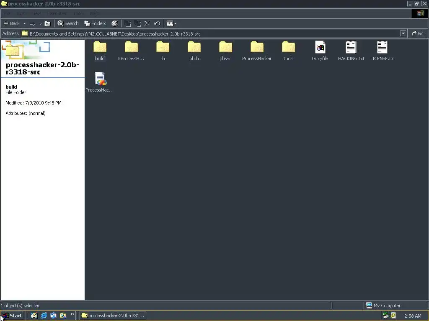Click the 2:58 AM clock
This screenshot has width=429, height=321.
[x=413, y=316]
